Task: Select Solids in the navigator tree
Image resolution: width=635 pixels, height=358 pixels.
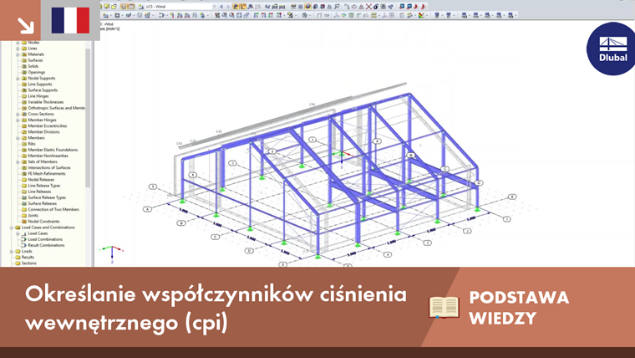Action: pos(33,66)
